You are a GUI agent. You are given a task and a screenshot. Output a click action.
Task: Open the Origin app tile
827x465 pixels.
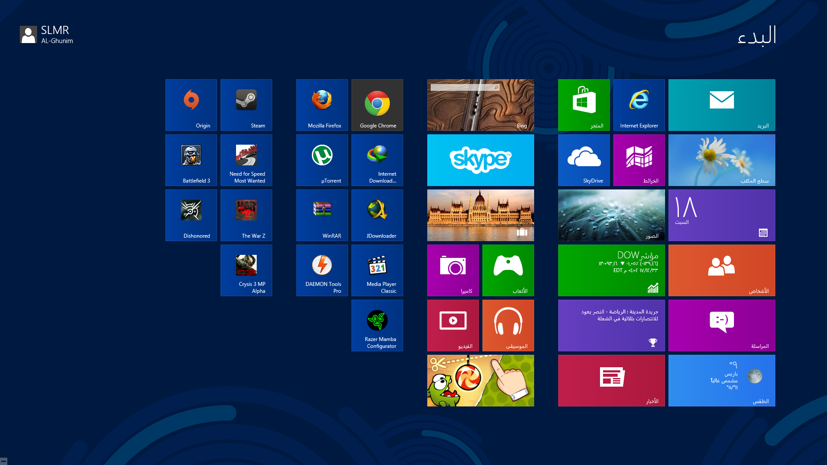click(x=191, y=105)
